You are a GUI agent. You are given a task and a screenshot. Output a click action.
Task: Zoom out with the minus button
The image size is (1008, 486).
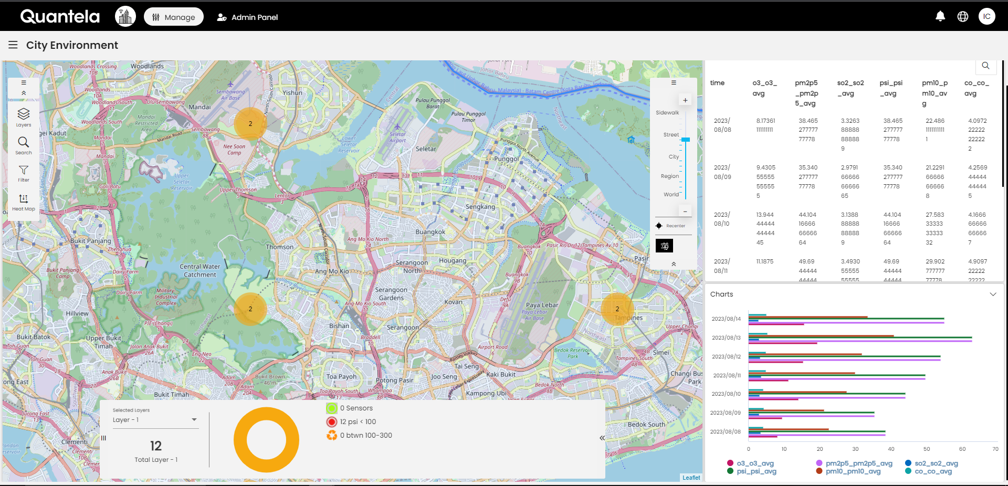pyautogui.click(x=685, y=211)
